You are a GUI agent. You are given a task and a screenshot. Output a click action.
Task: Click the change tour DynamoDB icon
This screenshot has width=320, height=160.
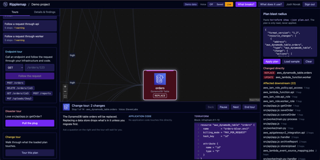tap(66, 107)
